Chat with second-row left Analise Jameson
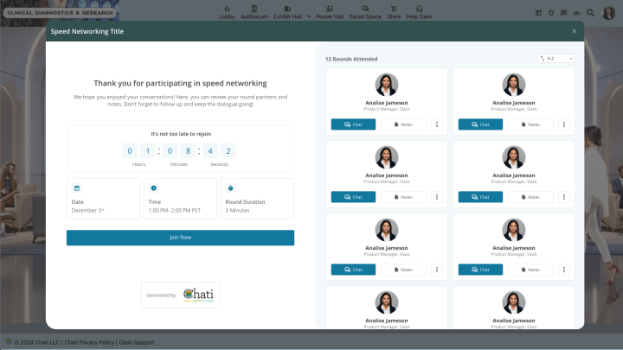623x350 pixels. pyautogui.click(x=353, y=197)
